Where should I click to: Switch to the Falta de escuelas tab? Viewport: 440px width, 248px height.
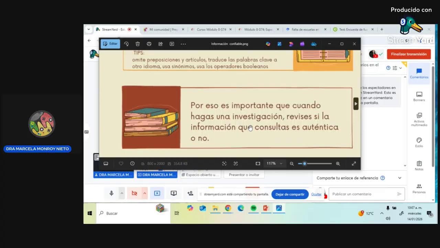click(306, 30)
